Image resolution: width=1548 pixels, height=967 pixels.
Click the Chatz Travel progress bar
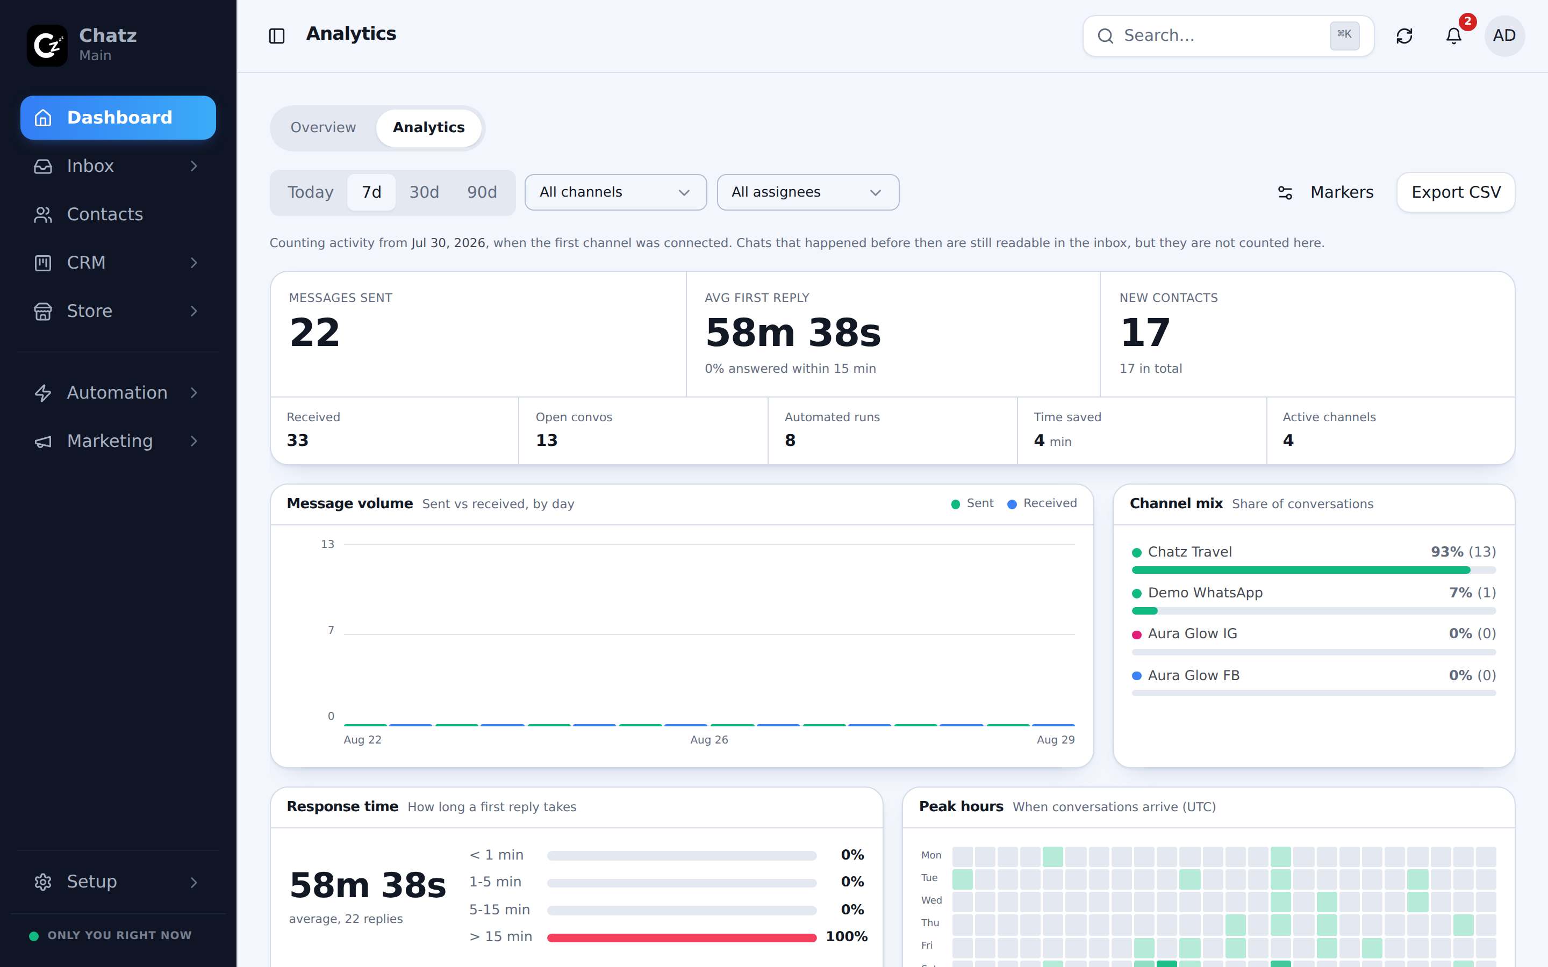[x=1314, y=570]
